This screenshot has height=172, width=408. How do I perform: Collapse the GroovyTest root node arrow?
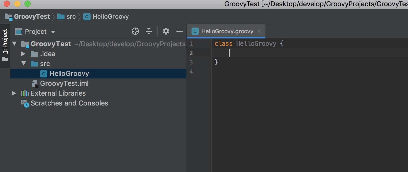pos(14,44)
